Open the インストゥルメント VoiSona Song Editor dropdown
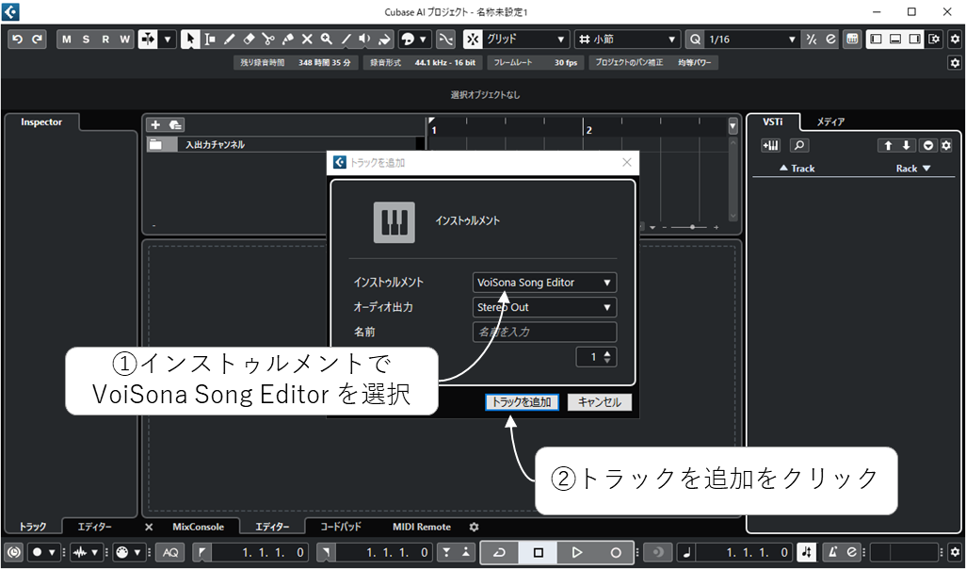This screenshot has width=966, height=569. (x=544, y=283)
